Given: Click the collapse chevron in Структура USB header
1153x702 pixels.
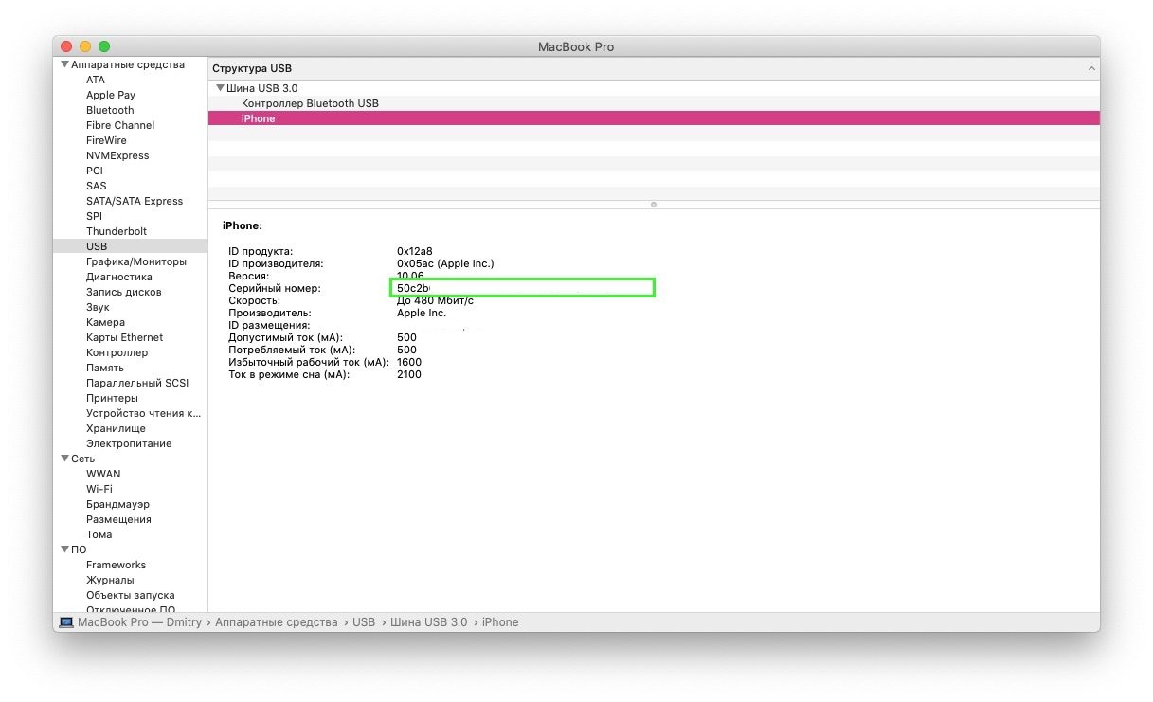Looking at the screenshot, I should [x=1091, y=69].
